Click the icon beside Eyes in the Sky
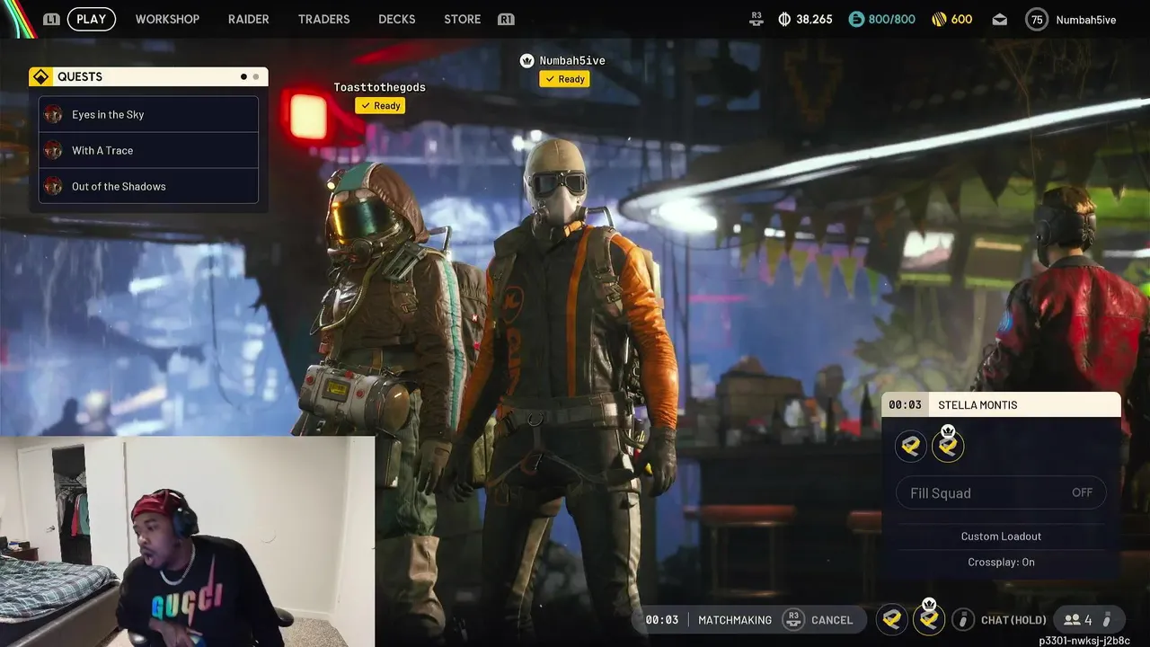 coord(53,114)
